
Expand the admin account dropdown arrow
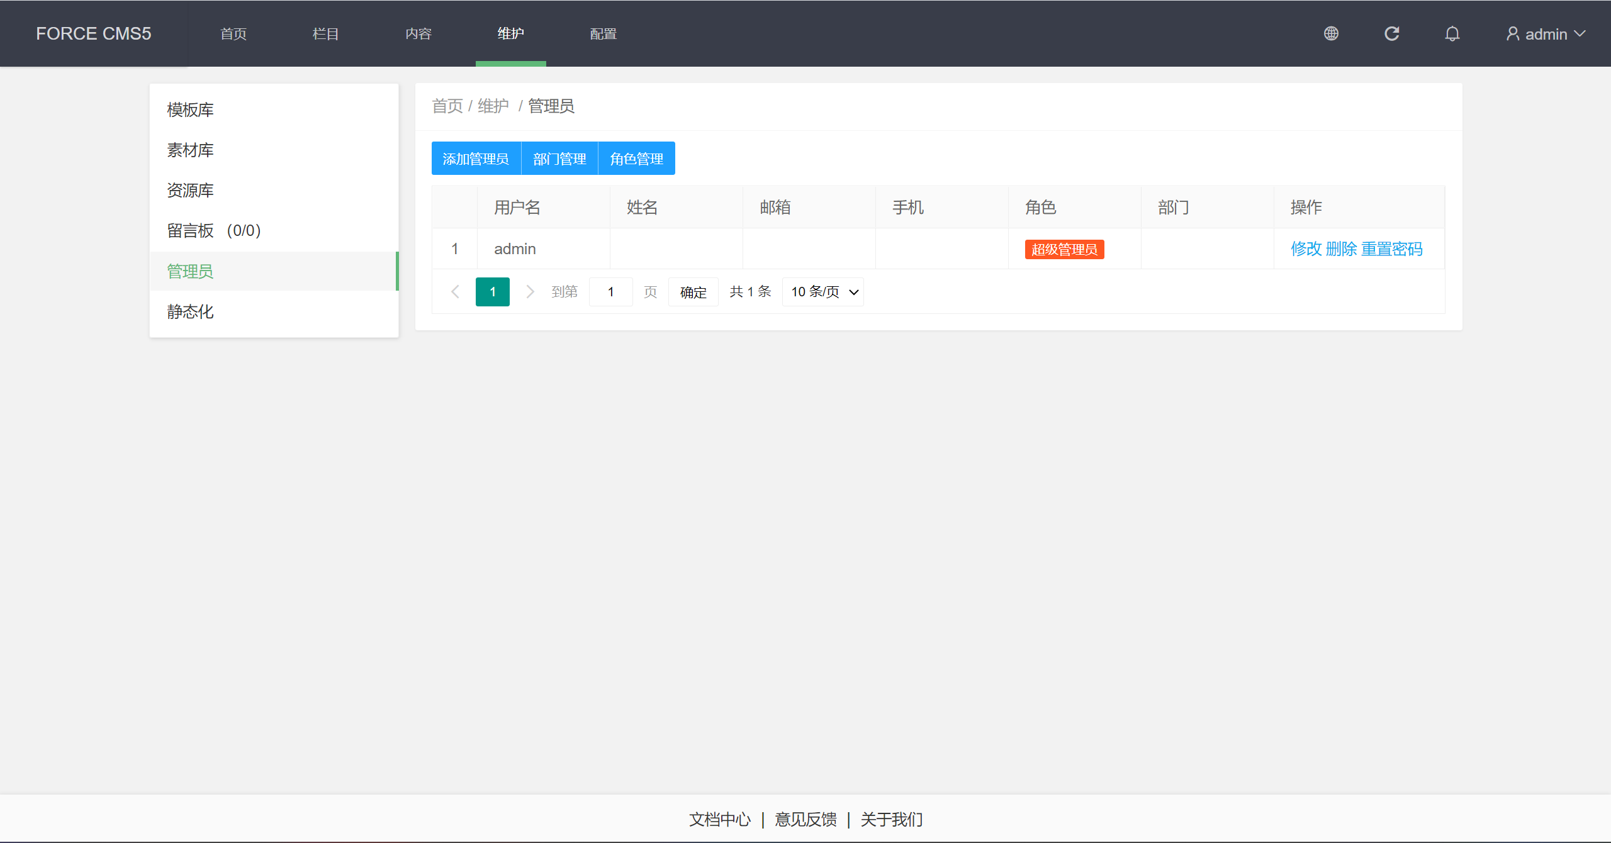point(1580,33)
